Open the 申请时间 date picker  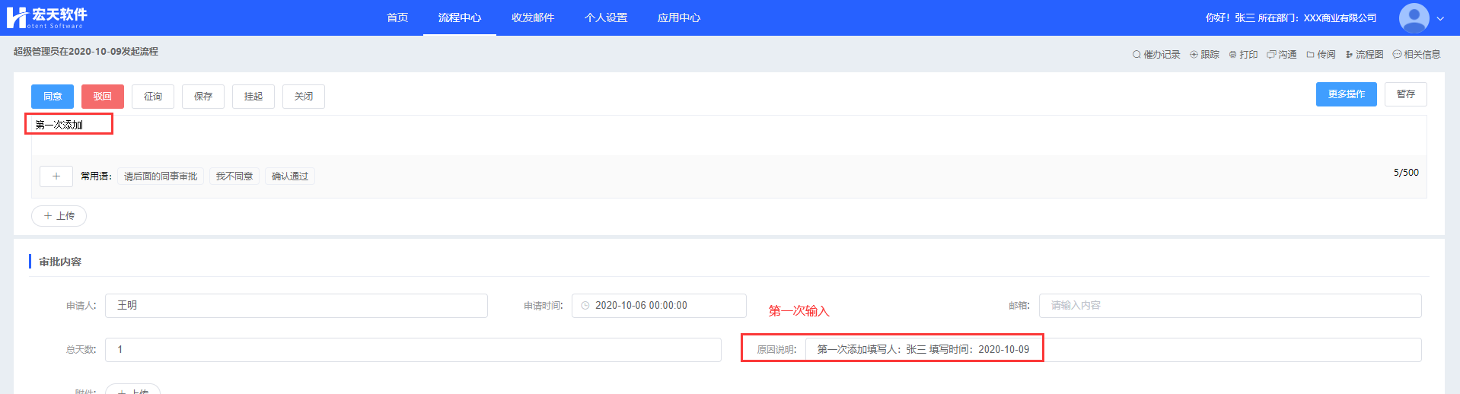click(x=658, y=306)
